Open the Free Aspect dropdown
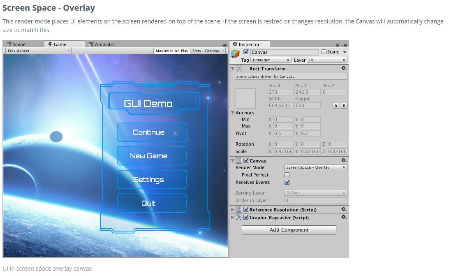The image size is (449, 276). tap(38, 51)
